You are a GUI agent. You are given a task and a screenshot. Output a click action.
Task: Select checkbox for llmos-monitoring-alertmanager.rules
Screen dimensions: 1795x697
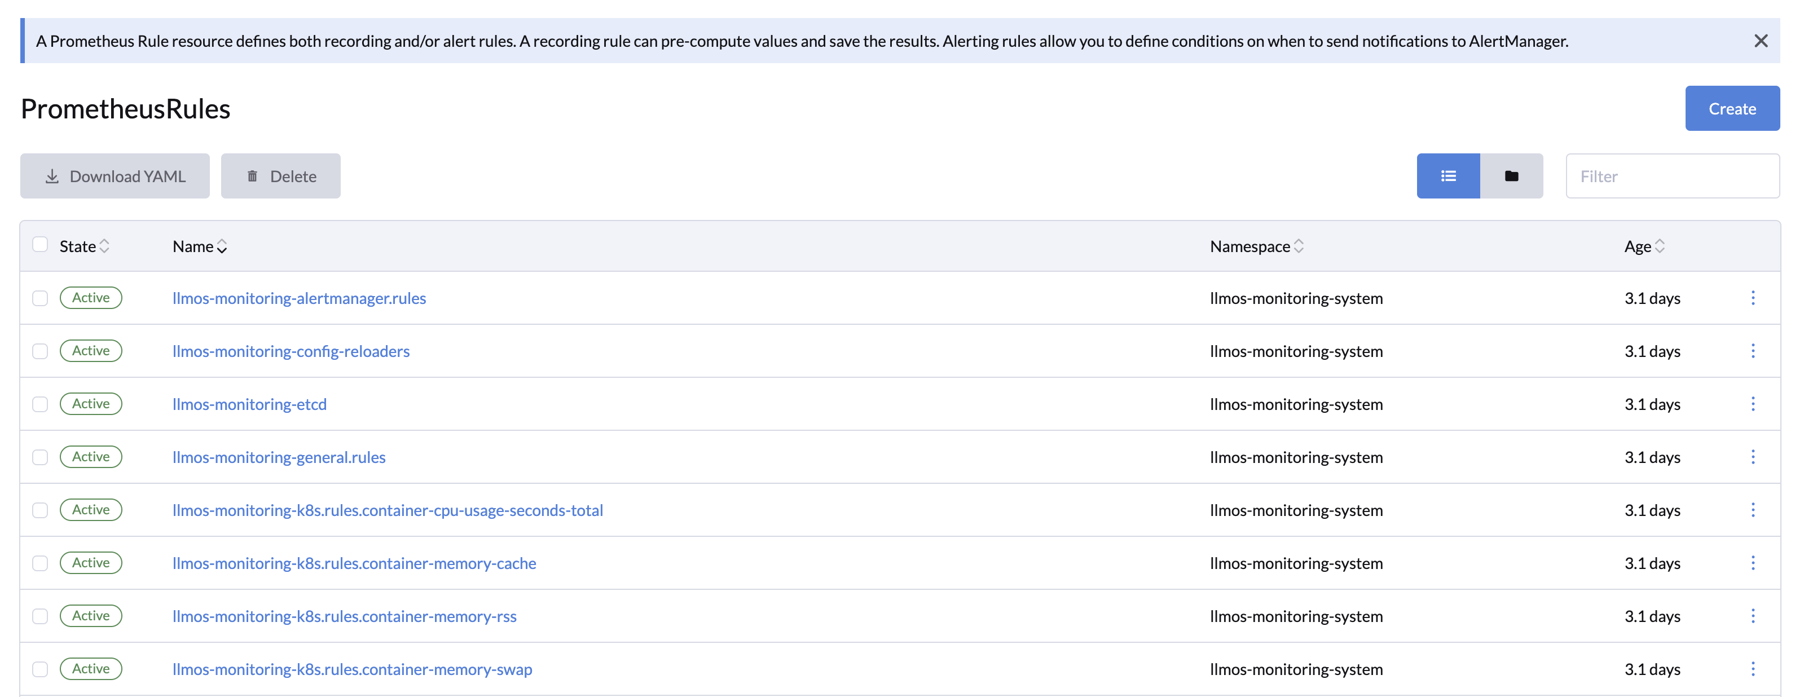pyautogui.click(x=41, y=298)
